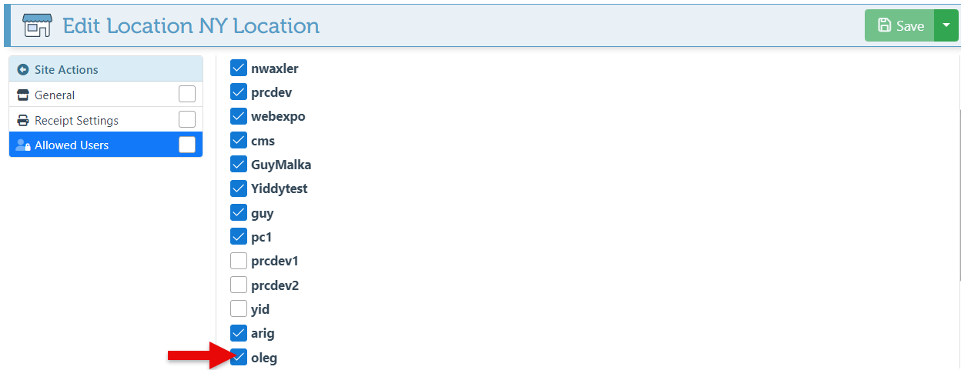
Task: Click the Site Actions header
Action: point(66,69)
